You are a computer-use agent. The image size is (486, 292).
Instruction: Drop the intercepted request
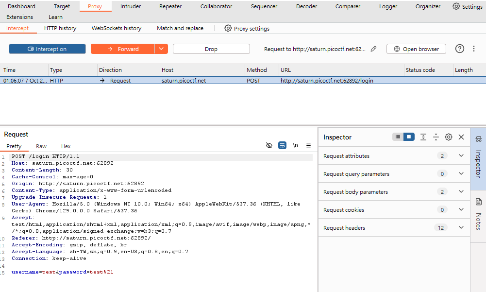tap(211, 49)
